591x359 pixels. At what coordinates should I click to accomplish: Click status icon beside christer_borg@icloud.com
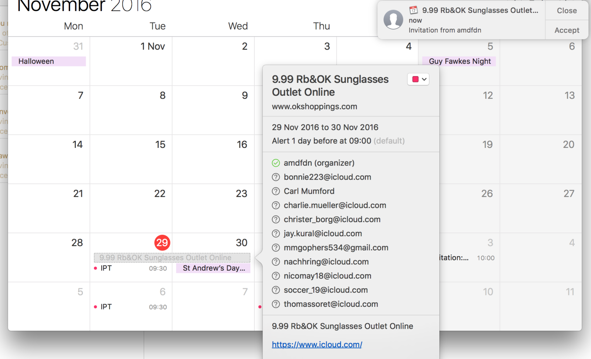click(x=276, y=219)
